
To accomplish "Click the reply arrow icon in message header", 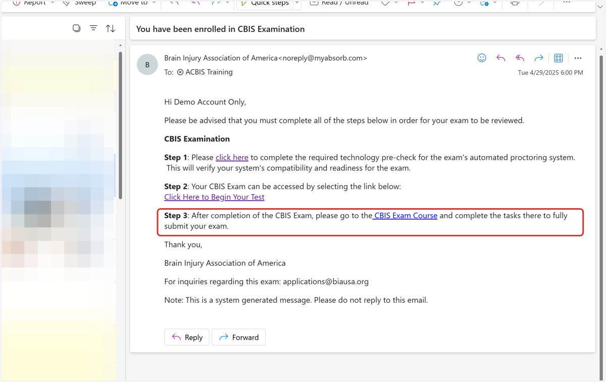I will pyautogui.click(x=501, y=58).
